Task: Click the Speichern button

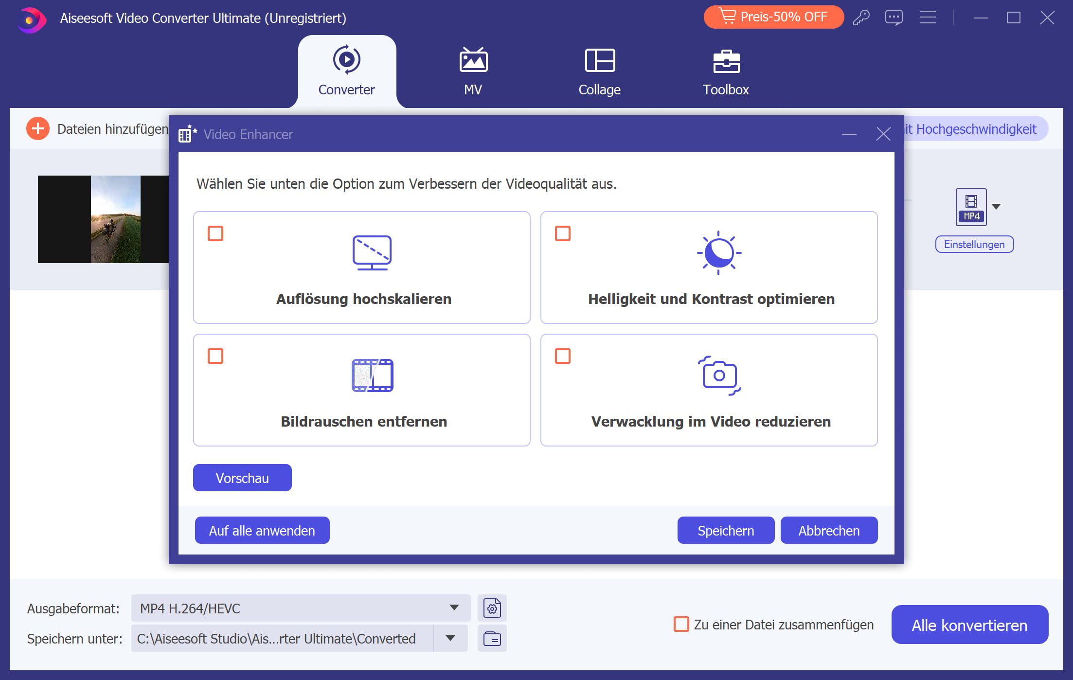Action: point(726,531)
